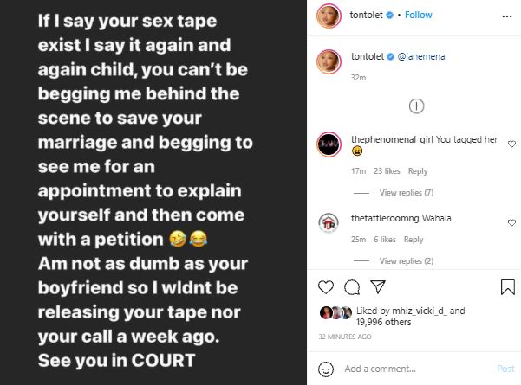The image size is (521, 385).
Task: Load more comments with plus icon
Action: (x=416, y=106)
